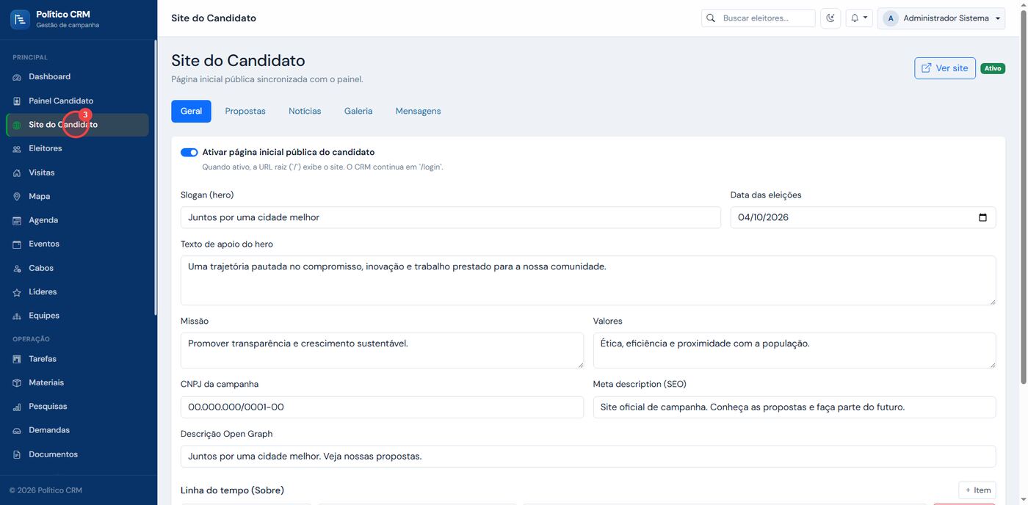Open the Site do Candidato sidebar item

[77, 125]
